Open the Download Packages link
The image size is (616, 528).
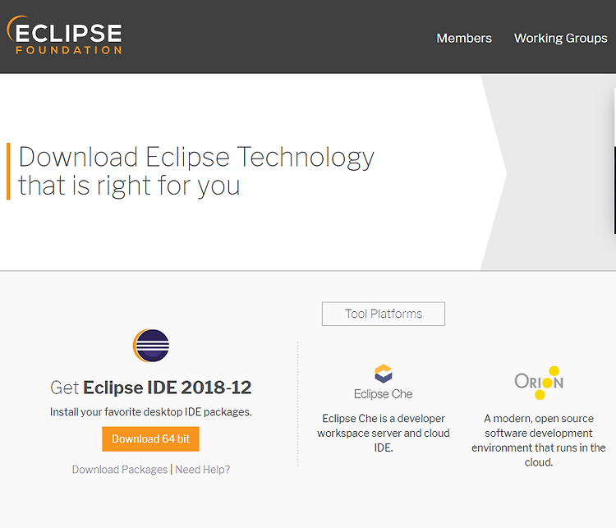(120, 470)
